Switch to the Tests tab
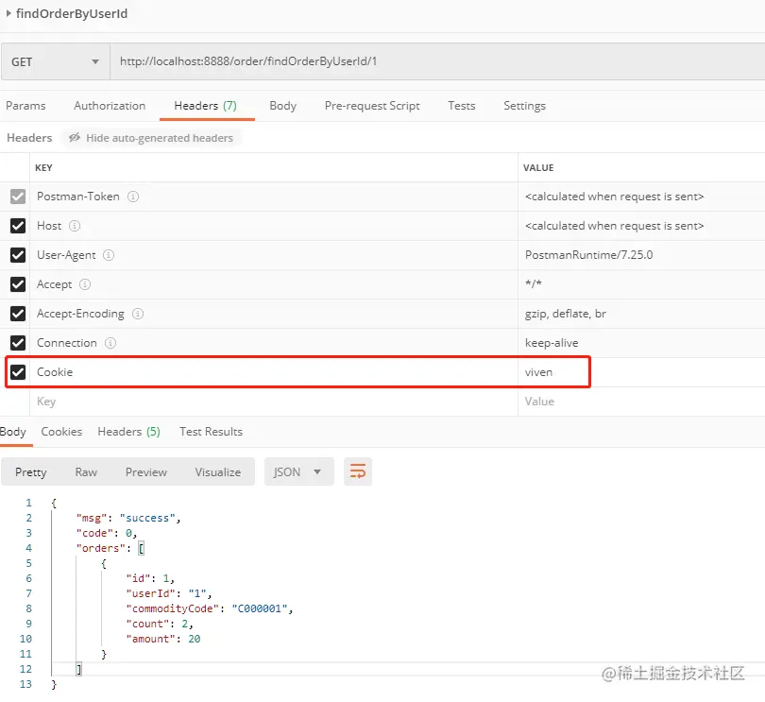 (462, 106)
